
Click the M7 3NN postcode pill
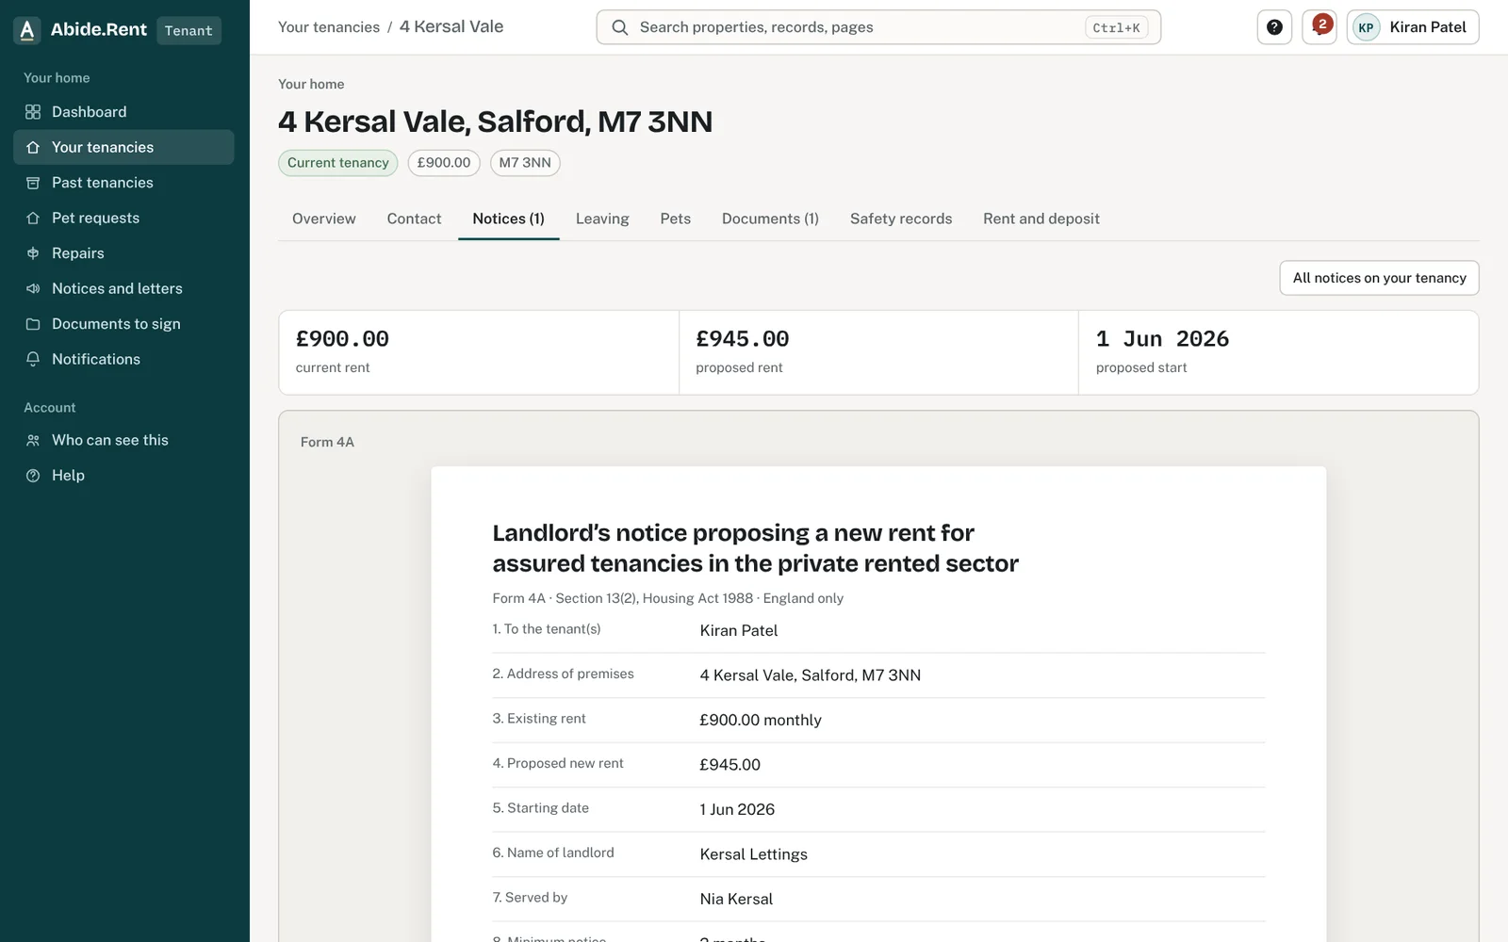525,163
